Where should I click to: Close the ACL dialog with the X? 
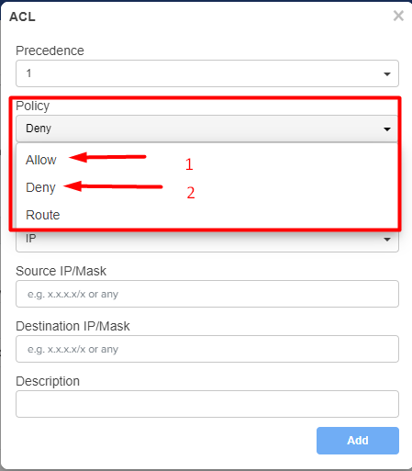398,16
